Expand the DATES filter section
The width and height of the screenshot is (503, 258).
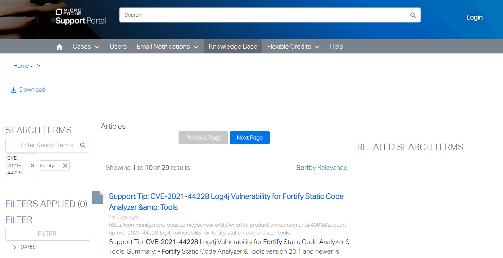pos(14,247)
